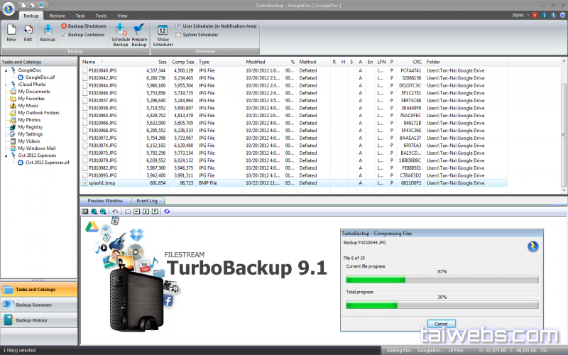Image resolution: width=568 pixels, height=355 pixels.
Task: Click zoom in icon in preview toolbar
Action: tap(94, 211)
